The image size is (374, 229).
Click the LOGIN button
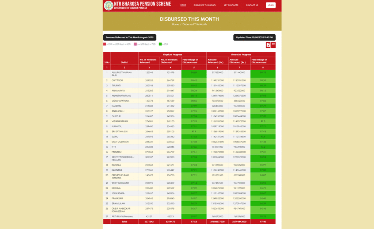click(271, 5)
